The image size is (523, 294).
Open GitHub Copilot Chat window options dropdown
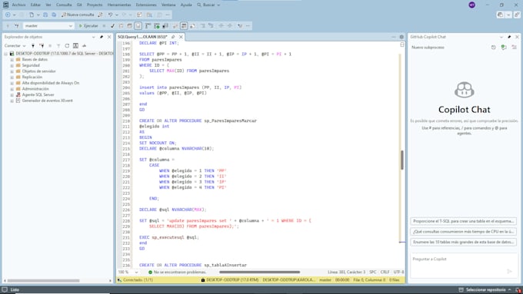coord(501,37)
